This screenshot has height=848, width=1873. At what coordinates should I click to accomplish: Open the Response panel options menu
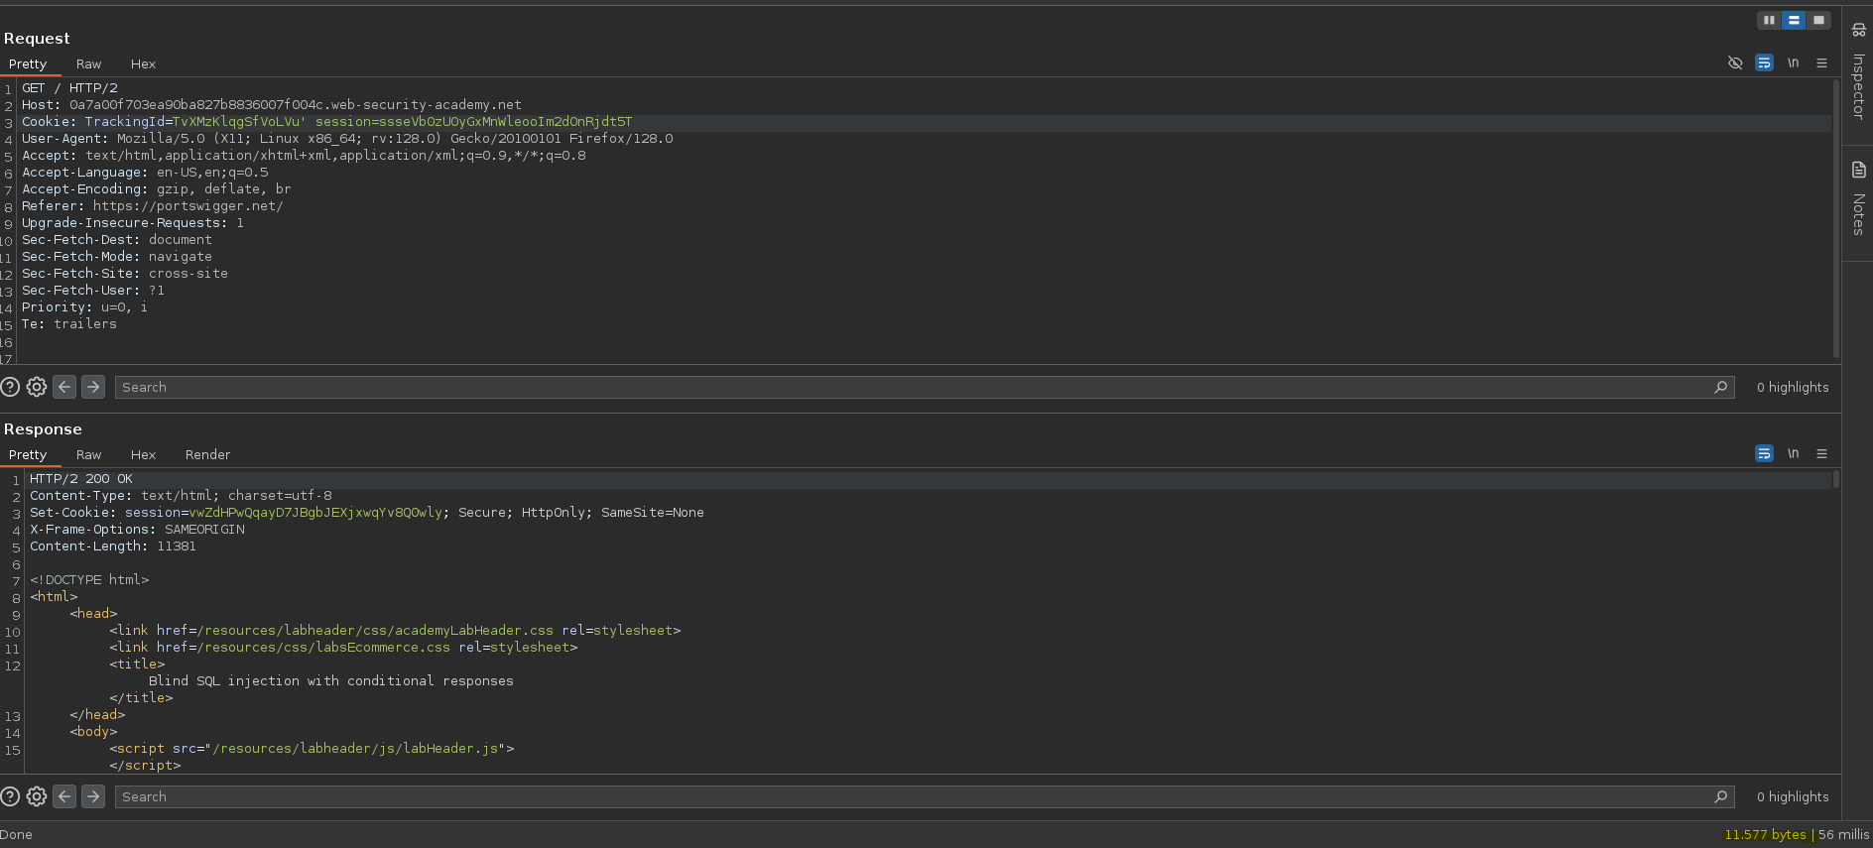(x=1821, y=453)
